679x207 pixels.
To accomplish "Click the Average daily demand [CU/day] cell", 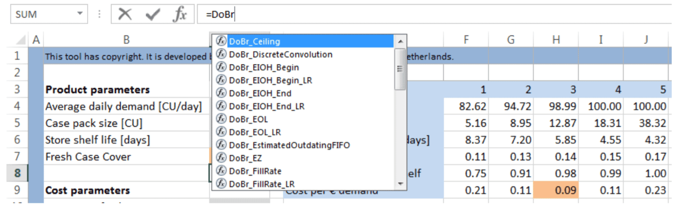I will [x=127, y=107].
